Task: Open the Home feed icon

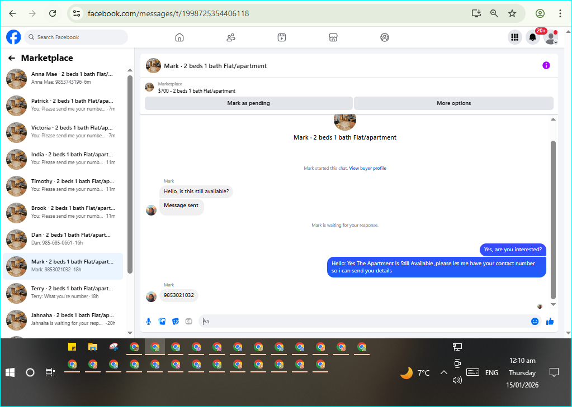Action: tap(179, 37)
